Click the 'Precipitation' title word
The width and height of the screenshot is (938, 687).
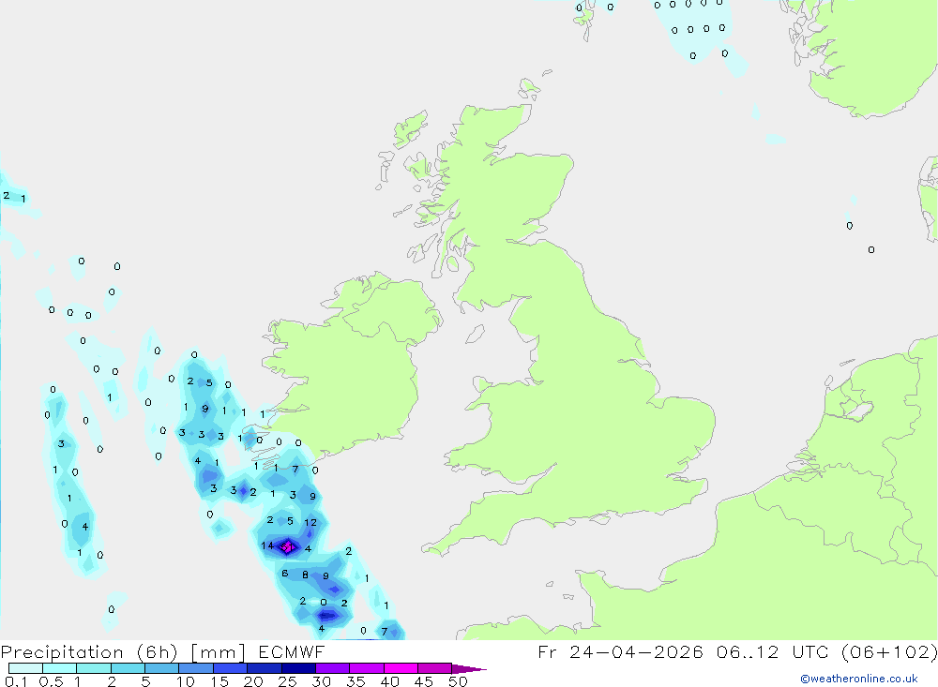62,652
